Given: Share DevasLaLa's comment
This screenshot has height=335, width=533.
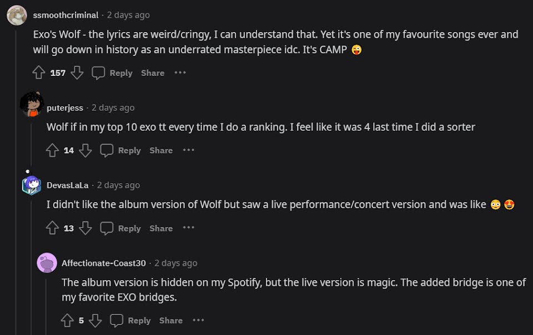Looking at the screenshot, I should click(x=161, y=228).
